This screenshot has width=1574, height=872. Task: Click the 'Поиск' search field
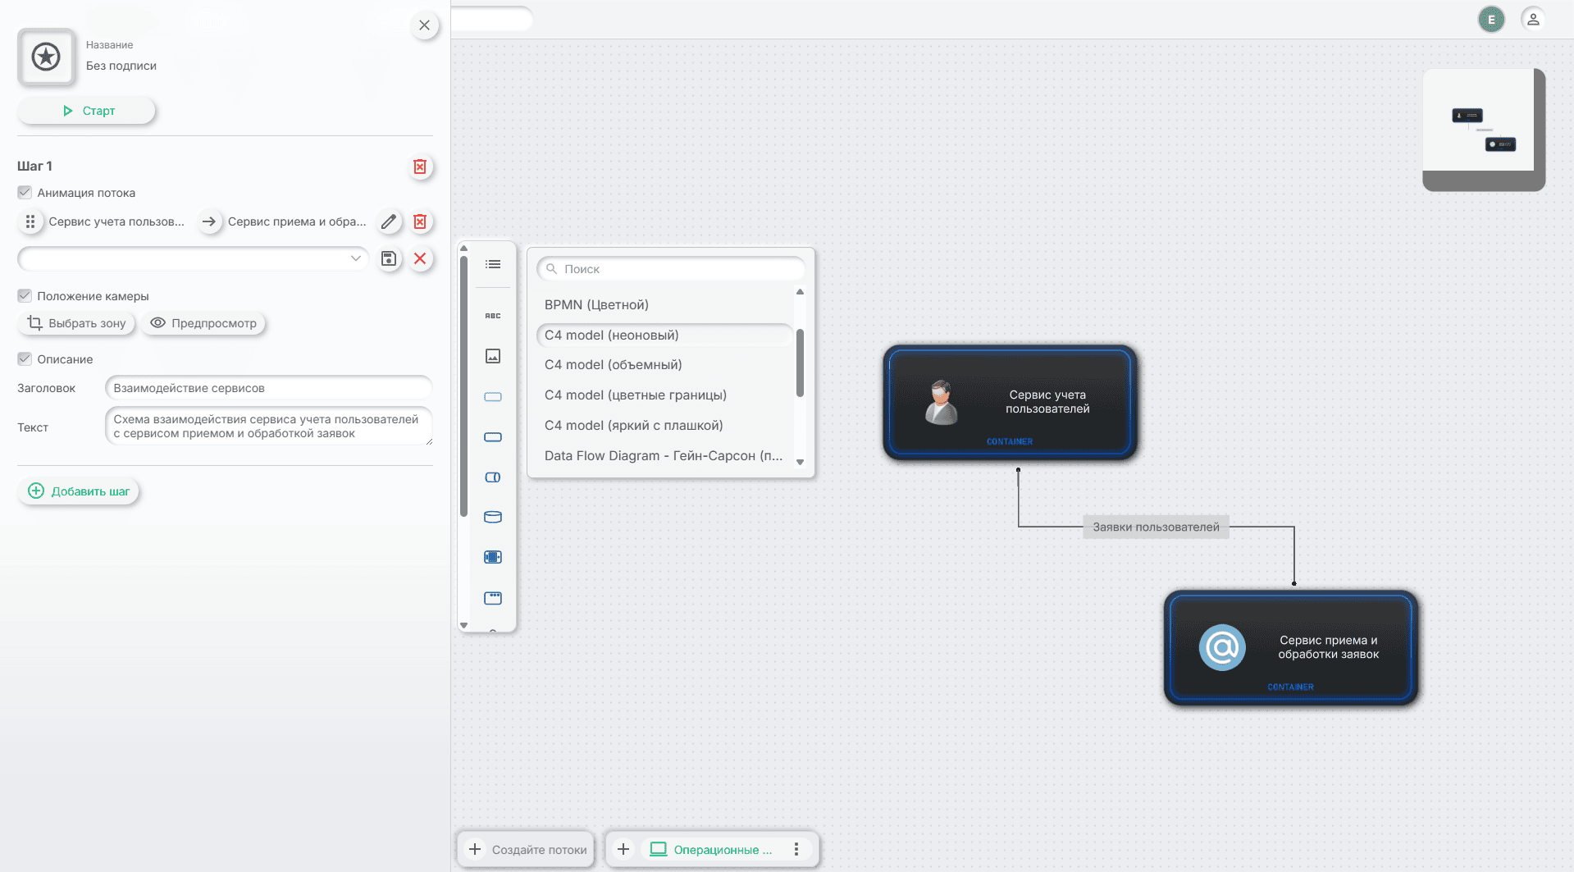coord(671,269)
